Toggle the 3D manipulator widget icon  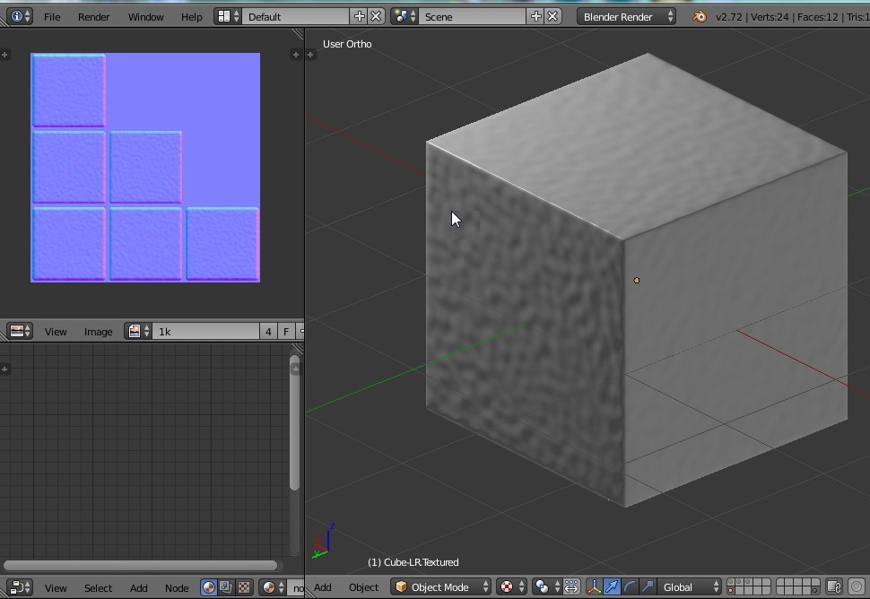594,587
